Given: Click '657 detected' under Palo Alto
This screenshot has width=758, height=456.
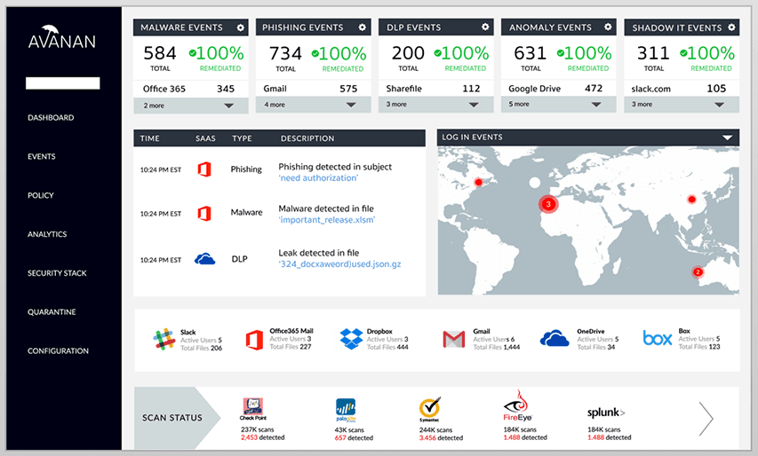Looking at the screenshot, I should 354,438.
